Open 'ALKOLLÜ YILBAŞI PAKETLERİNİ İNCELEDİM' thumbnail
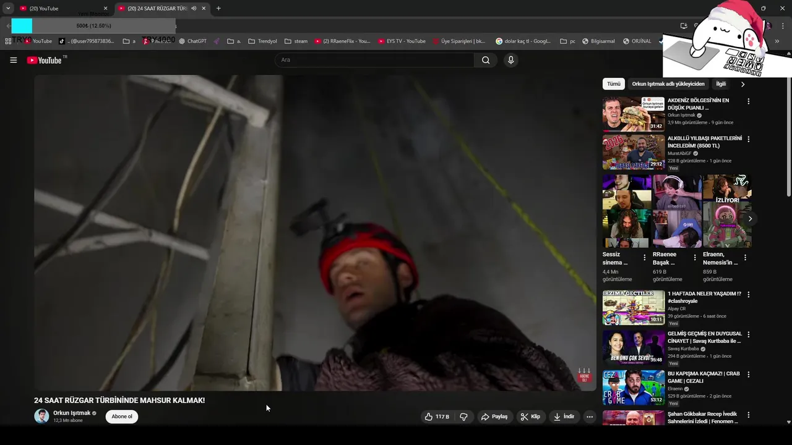The image size is (792, 445). point(634,152)
